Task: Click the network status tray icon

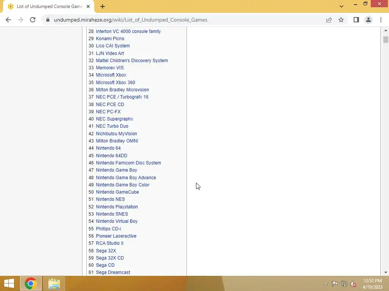Action: coord(344,283)
